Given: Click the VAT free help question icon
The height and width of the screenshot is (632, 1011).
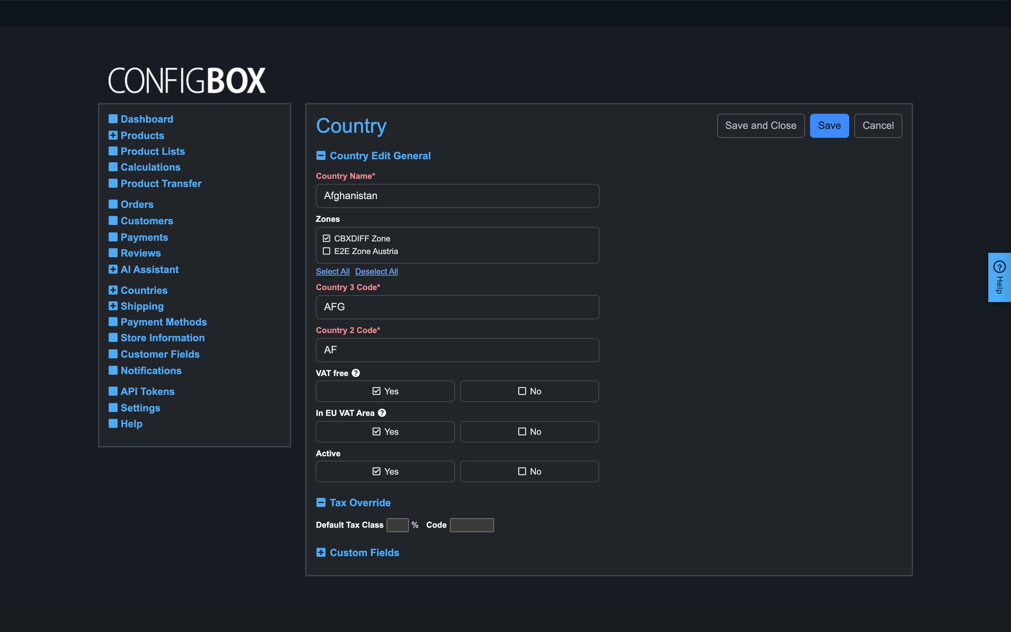Looking at the screenshot, I should tap(355, 373).
